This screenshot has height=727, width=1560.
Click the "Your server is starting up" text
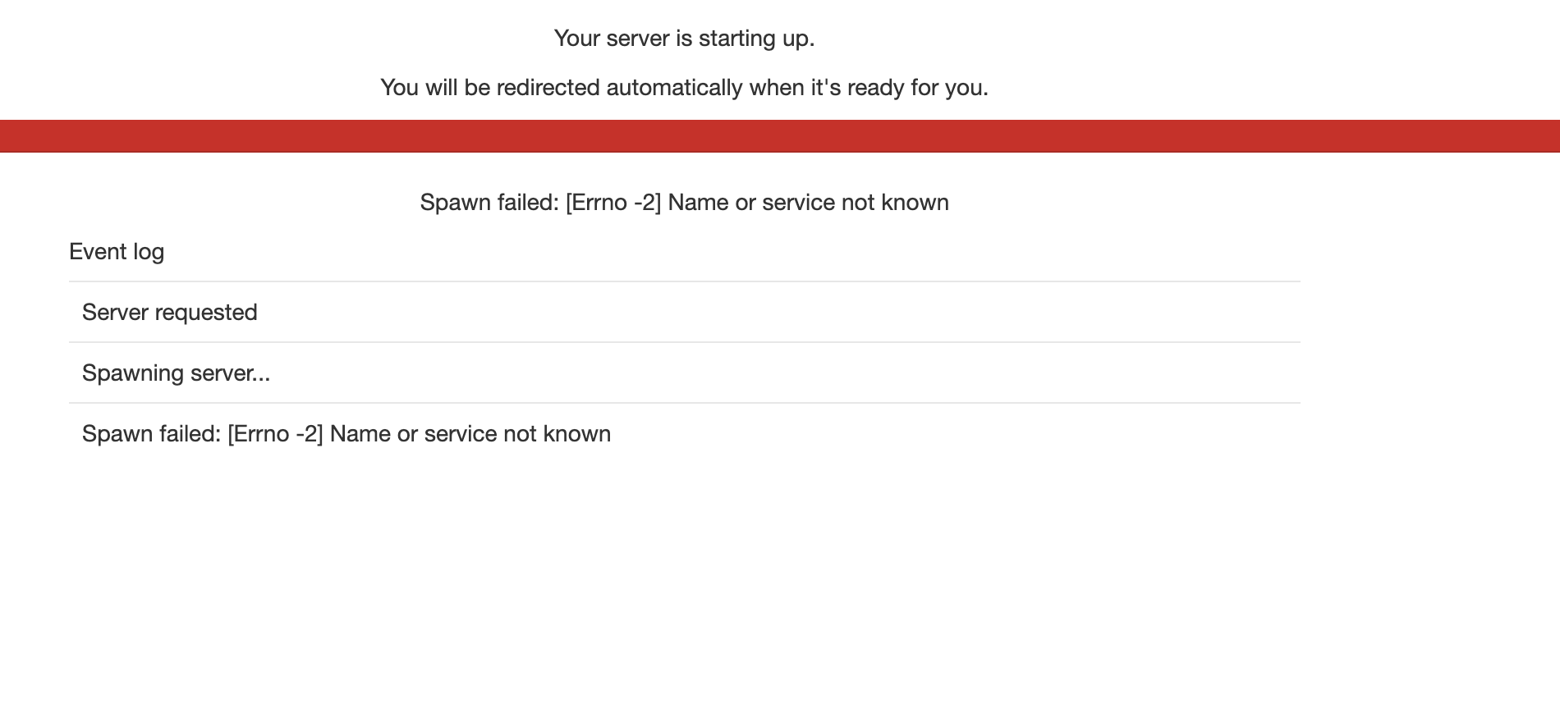pos(684,39)
